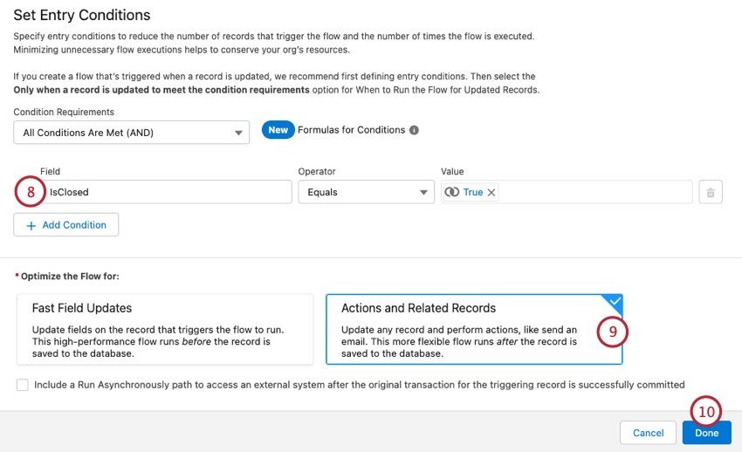This screenshot has height=452, width=742.
Task: Click the selected checkmark on Actions card
Action: [615, 302]
